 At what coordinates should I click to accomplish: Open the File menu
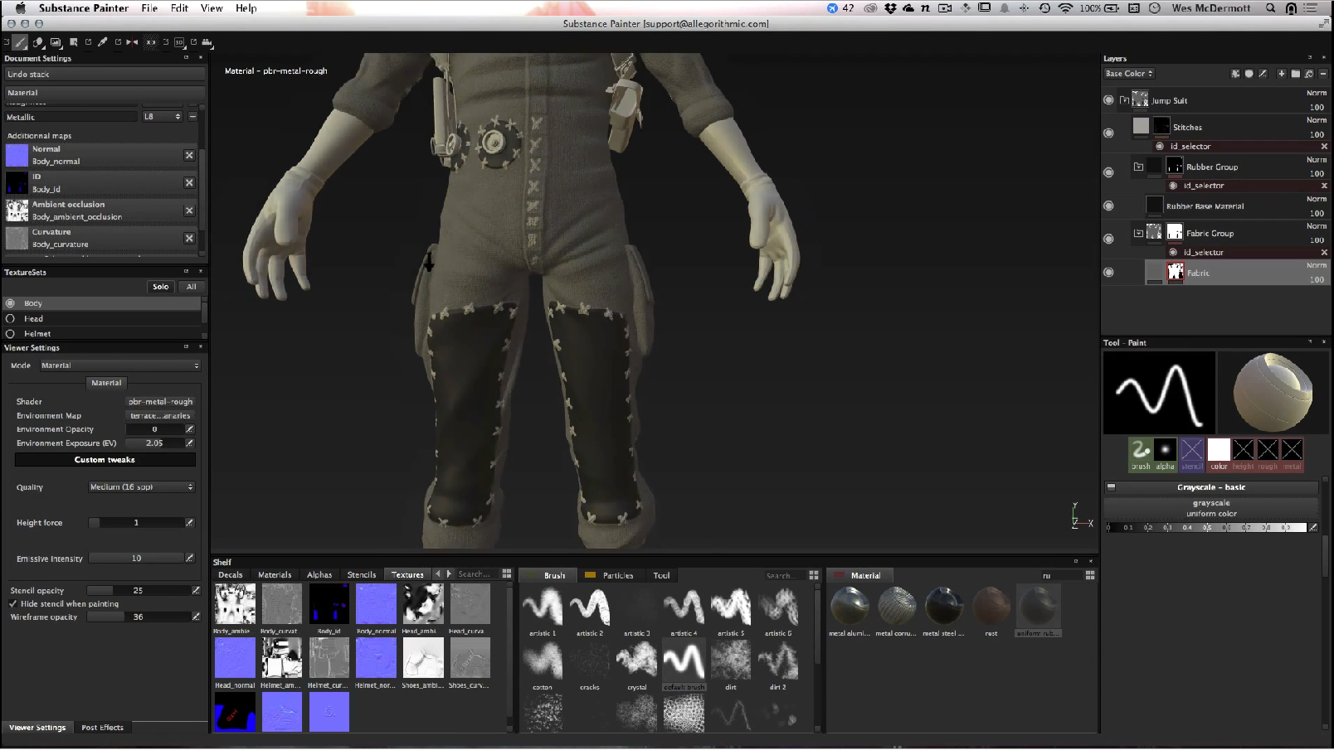(x=149, y=8)
